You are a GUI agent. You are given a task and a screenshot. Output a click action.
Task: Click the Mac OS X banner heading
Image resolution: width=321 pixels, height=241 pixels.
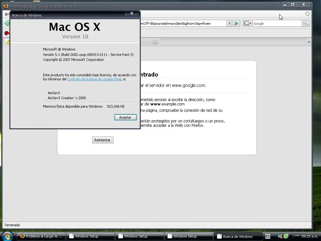click(x=75, y=27)
